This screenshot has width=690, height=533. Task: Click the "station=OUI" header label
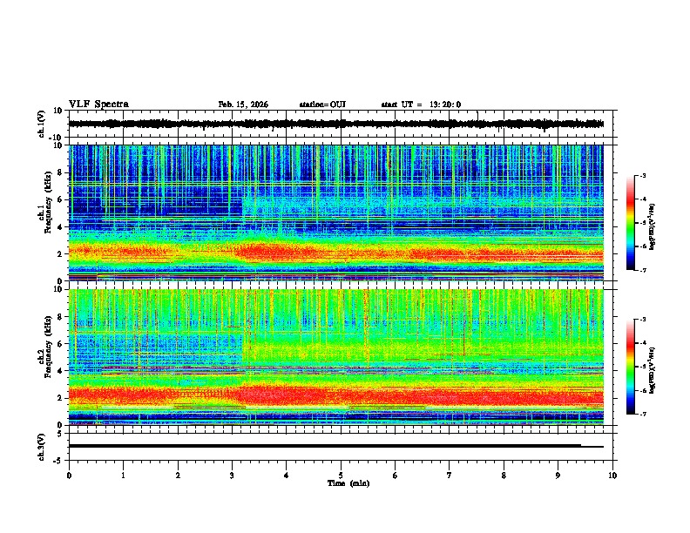(x=322, y=105)
